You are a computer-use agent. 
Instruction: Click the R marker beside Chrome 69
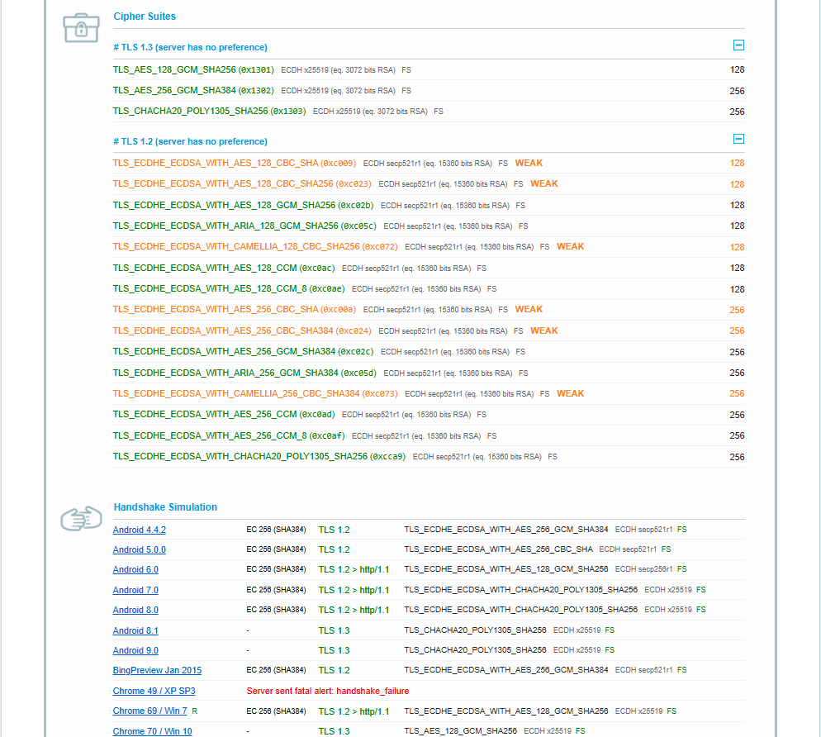click(x=195, y=711)
